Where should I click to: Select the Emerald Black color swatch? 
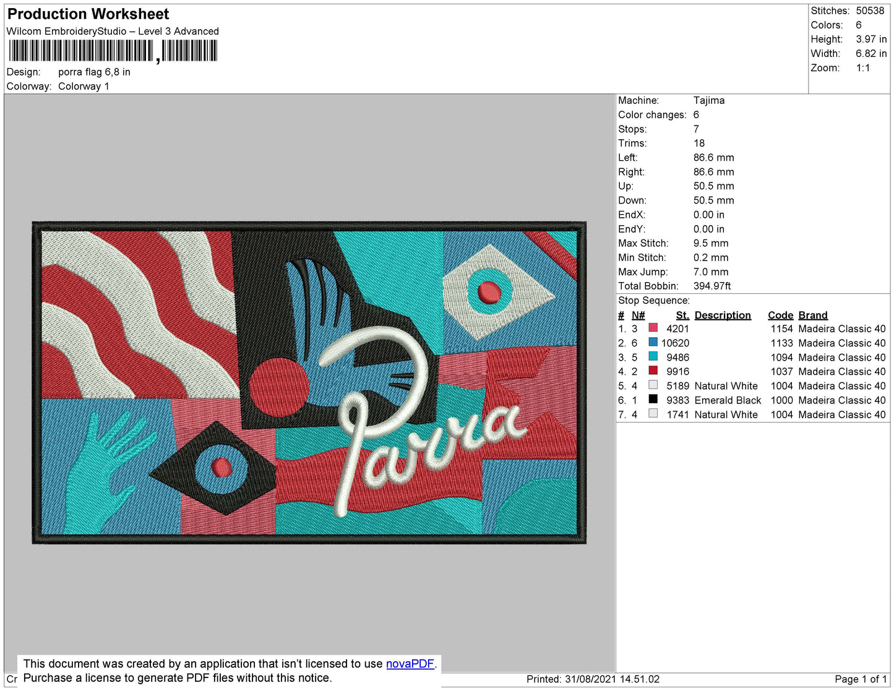tap(653, 399)
